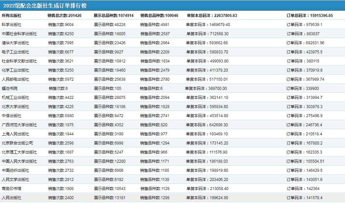The image size is (345, 204).
Task: Open 人民邮电出版社 publisher entry
Action: (15, 79)
